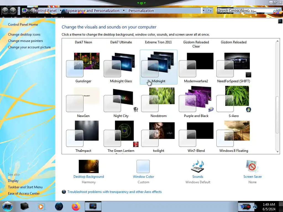This screenshot has height=212, width=283.
Task: Click Appearance and Personalization breadcrumb
Action: click(92, 11)
